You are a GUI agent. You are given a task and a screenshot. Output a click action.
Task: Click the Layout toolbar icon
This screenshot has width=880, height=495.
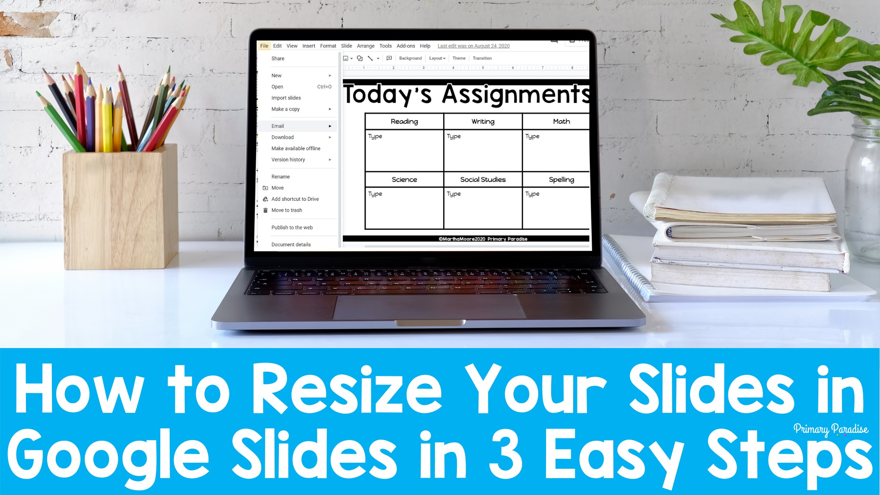click(437, 58)
